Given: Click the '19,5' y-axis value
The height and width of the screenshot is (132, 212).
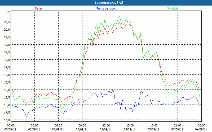Looking at the screenshot, I should (7, 37).
